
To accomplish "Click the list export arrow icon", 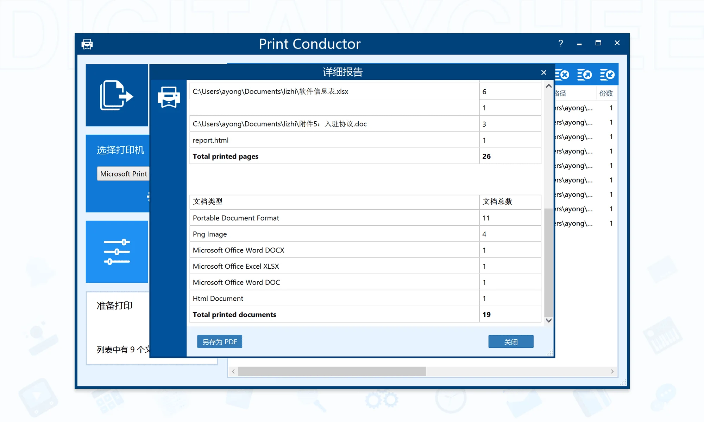I will click(585, 75).
